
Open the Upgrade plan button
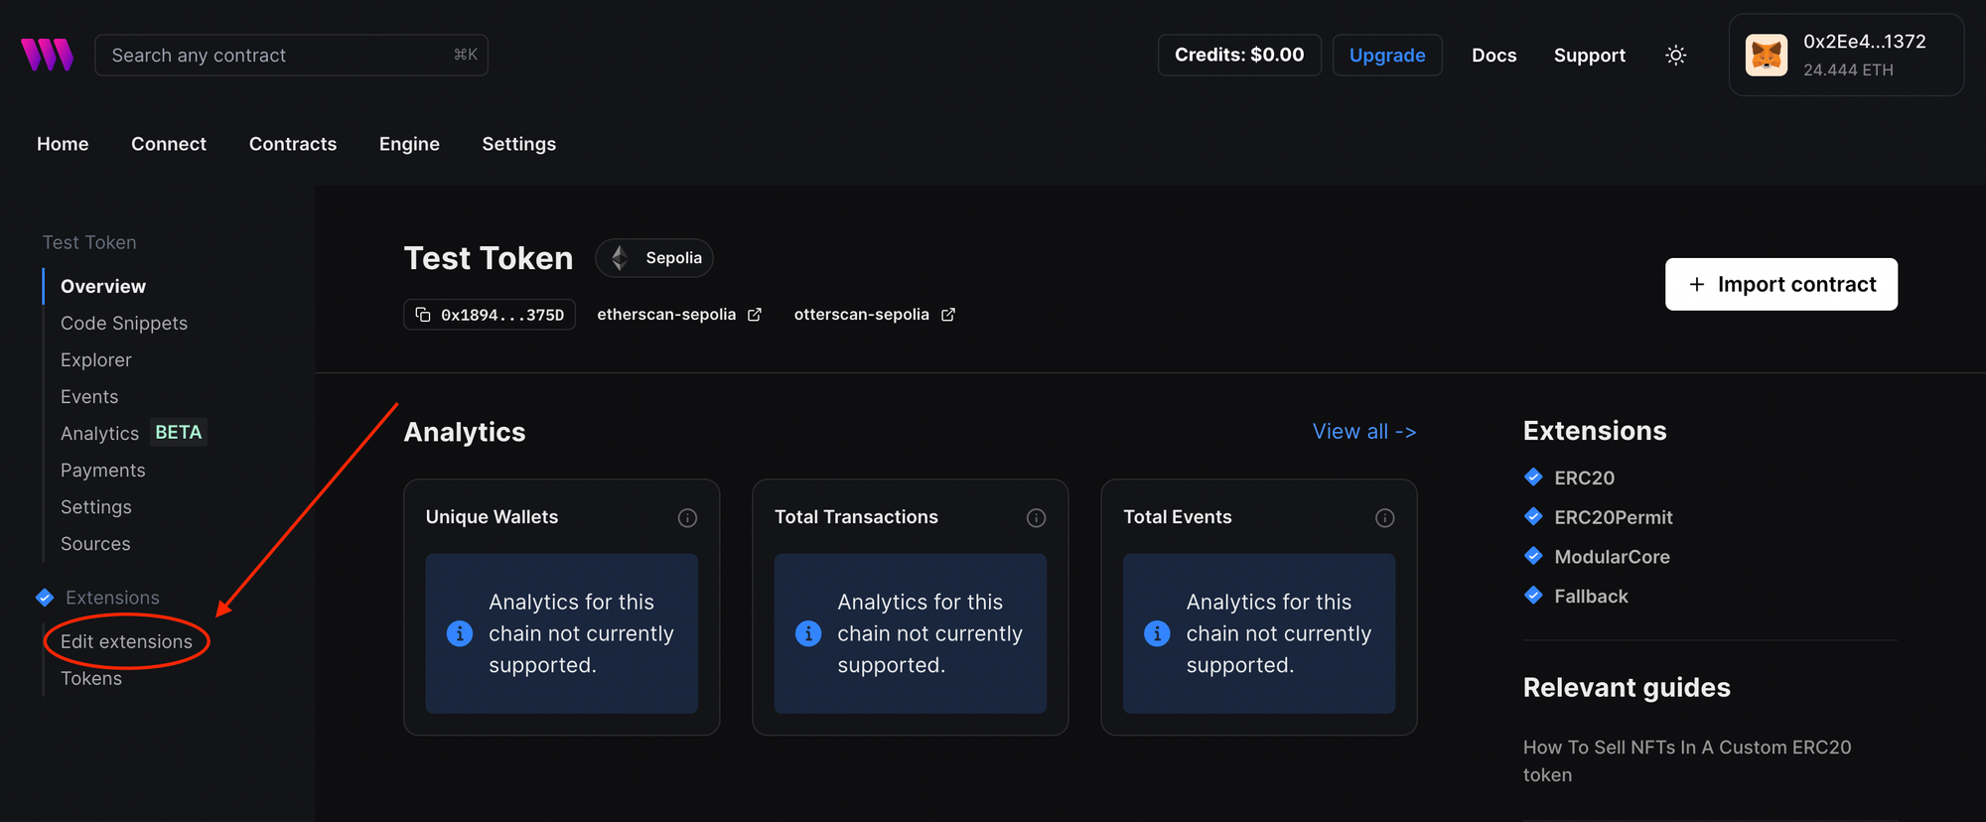(1386, 56)
